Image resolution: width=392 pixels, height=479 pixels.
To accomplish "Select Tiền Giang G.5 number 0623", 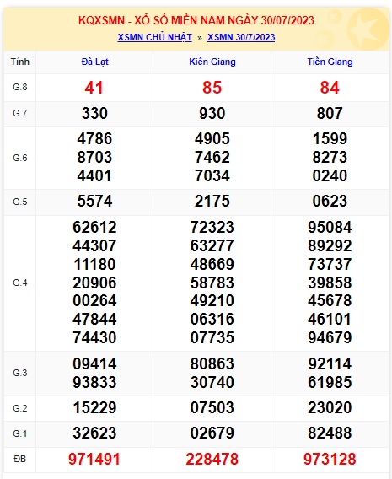I will [x=330, y=201].
